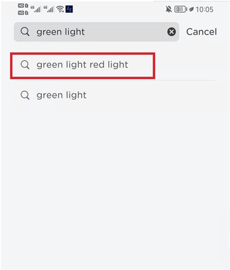Focus the search input containing "green light"

[x=97, y=32]
